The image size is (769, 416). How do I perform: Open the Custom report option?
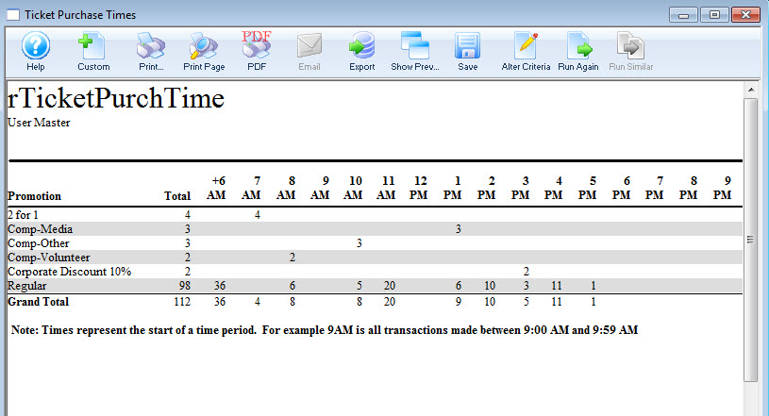pos(93,45)
